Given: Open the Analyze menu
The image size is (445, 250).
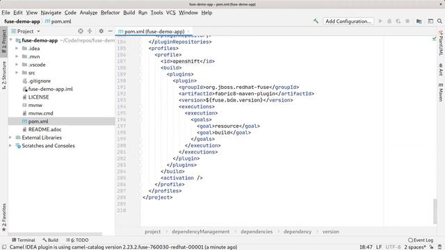Looking at the screenshot, I should pyautogui.click(x=88, y=12).
